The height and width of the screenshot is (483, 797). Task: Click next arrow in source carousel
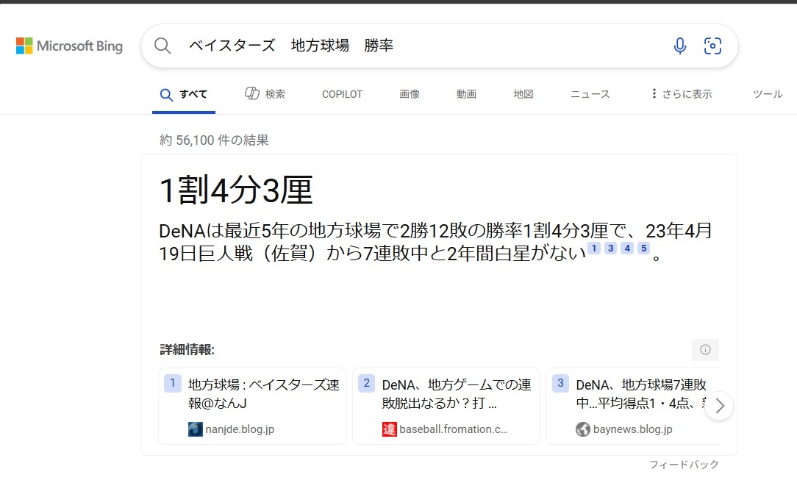tap(719, 406)
